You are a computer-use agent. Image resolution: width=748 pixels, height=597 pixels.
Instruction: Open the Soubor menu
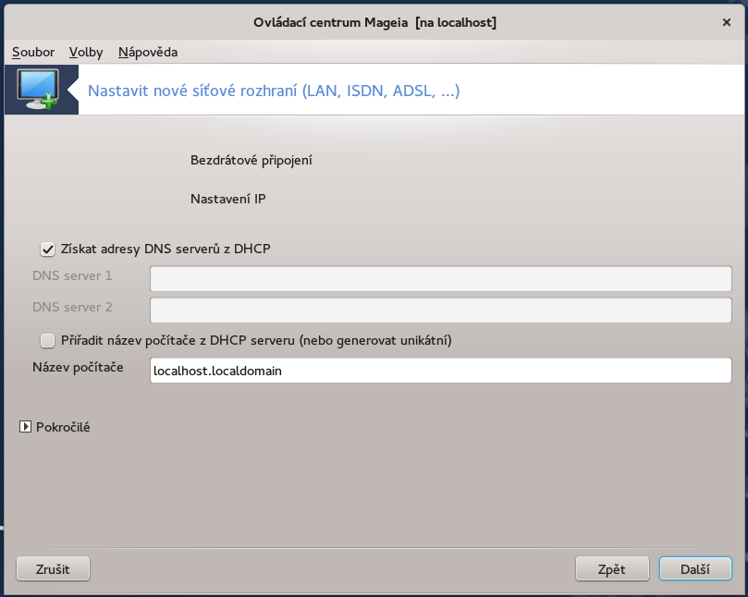33,52
